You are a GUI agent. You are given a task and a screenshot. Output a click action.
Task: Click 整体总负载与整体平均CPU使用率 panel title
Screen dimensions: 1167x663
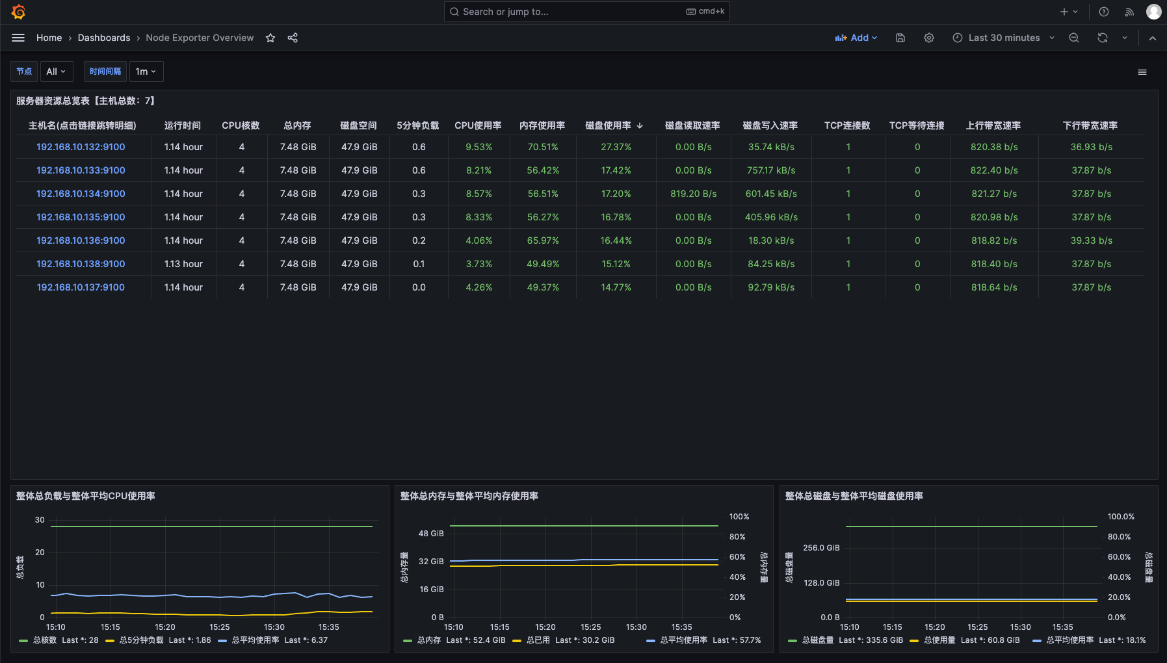pyautogui.click(x=86, y=496)
